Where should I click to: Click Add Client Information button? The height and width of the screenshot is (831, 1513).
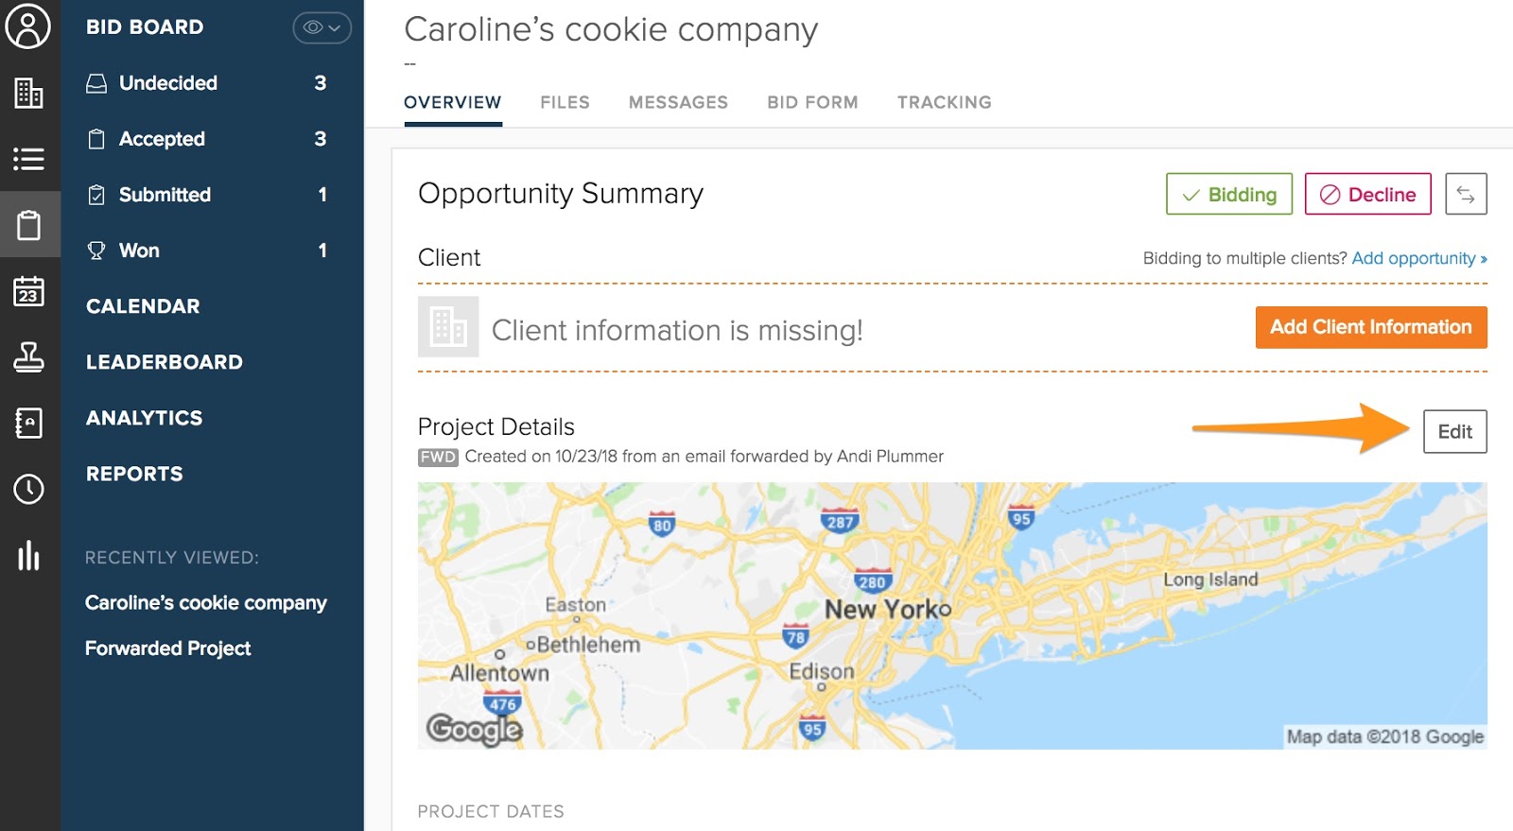[1370, 327]
